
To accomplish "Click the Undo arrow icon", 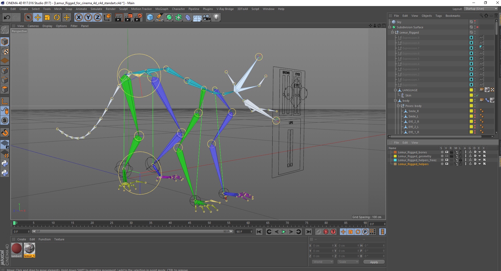I will (x=7, y=18).
